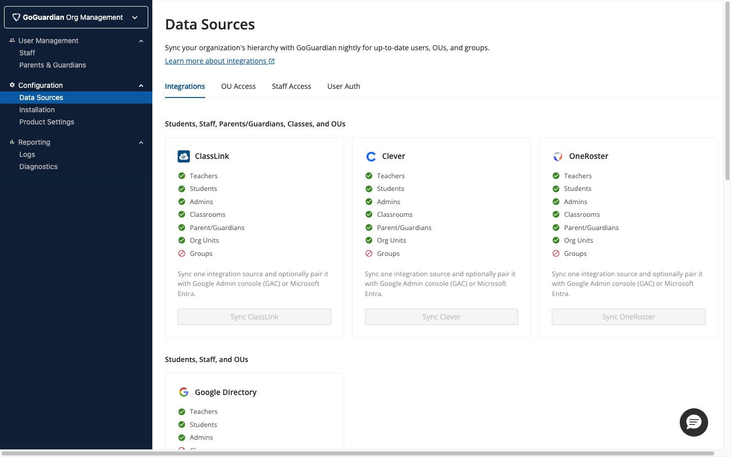Click the OneRoster card title
The image size is (731, 457).
point(588,156)
